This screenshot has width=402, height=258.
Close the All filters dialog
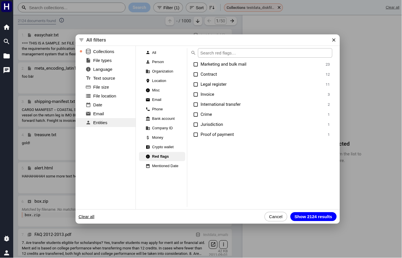(334, 40)
